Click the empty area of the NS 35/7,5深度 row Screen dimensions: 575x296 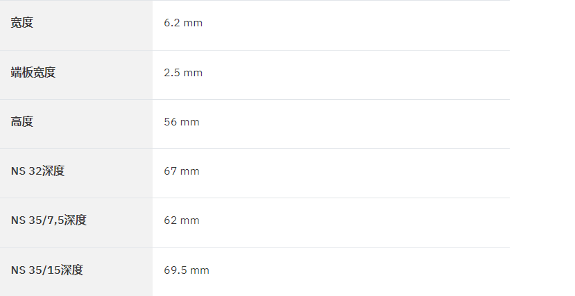[x=356, y=223]
